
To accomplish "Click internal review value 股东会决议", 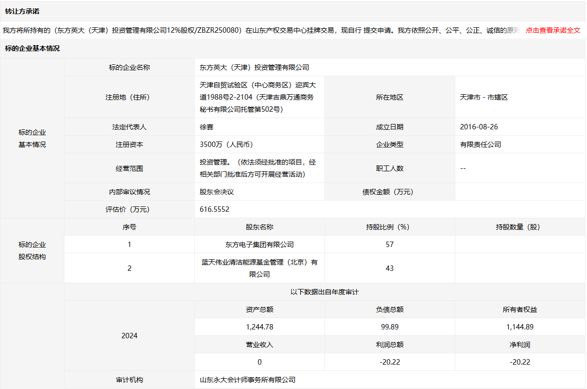I will click(217, 192).
